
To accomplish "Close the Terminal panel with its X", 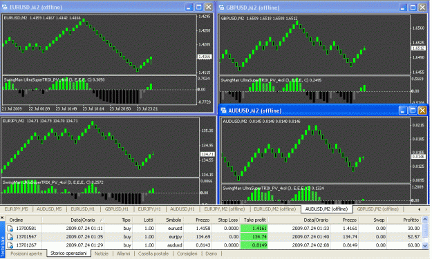I will [2, 218].
